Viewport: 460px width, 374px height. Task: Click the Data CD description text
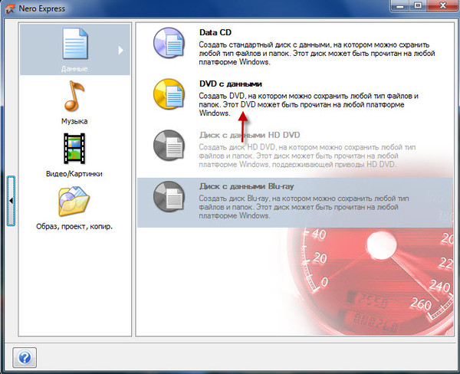(317, 54)
